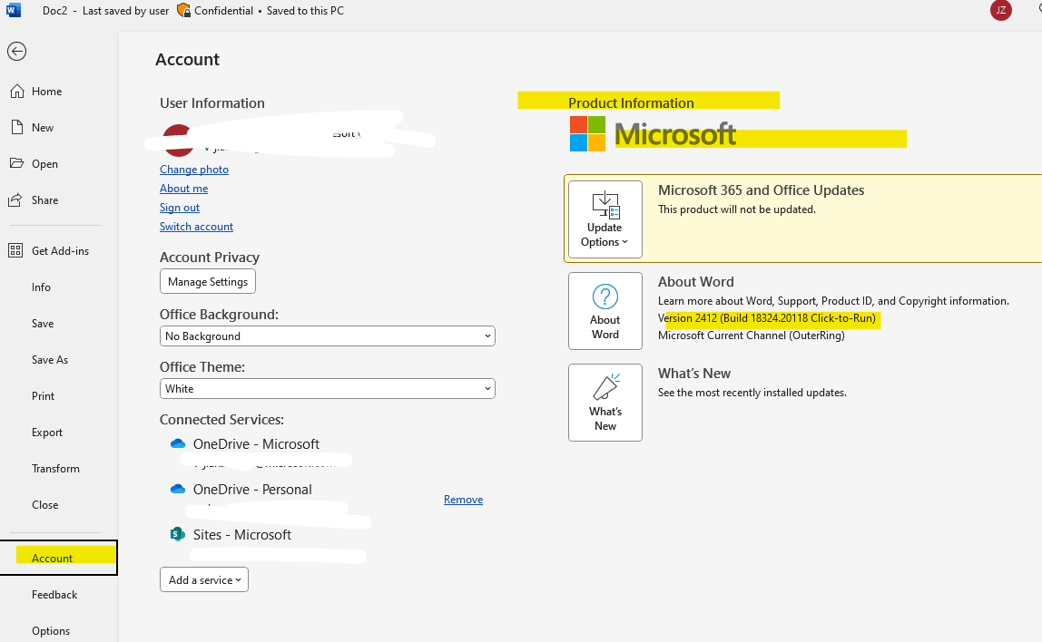Click the JZ account avatar in title bar
1042x642 pixels.
pos(1001,10)
